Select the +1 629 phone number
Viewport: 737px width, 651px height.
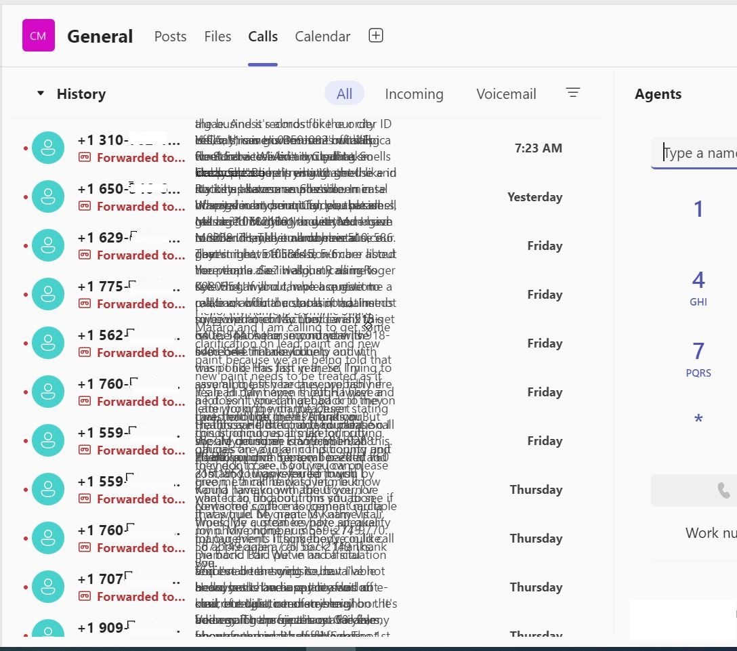(129, 238)
